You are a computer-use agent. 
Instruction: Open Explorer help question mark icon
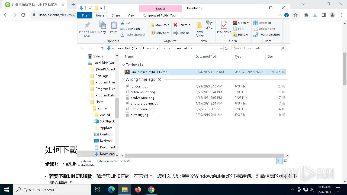[286, 15]
